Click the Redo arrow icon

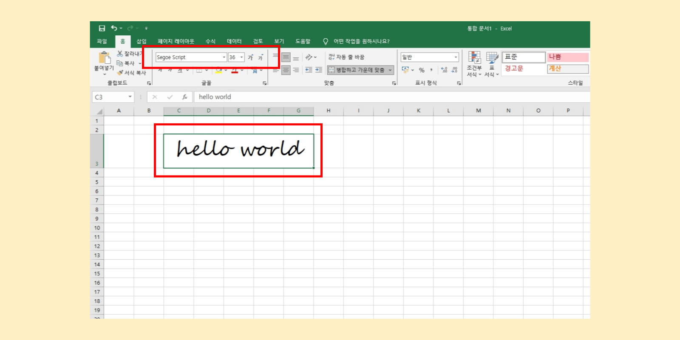pos(130,28)
